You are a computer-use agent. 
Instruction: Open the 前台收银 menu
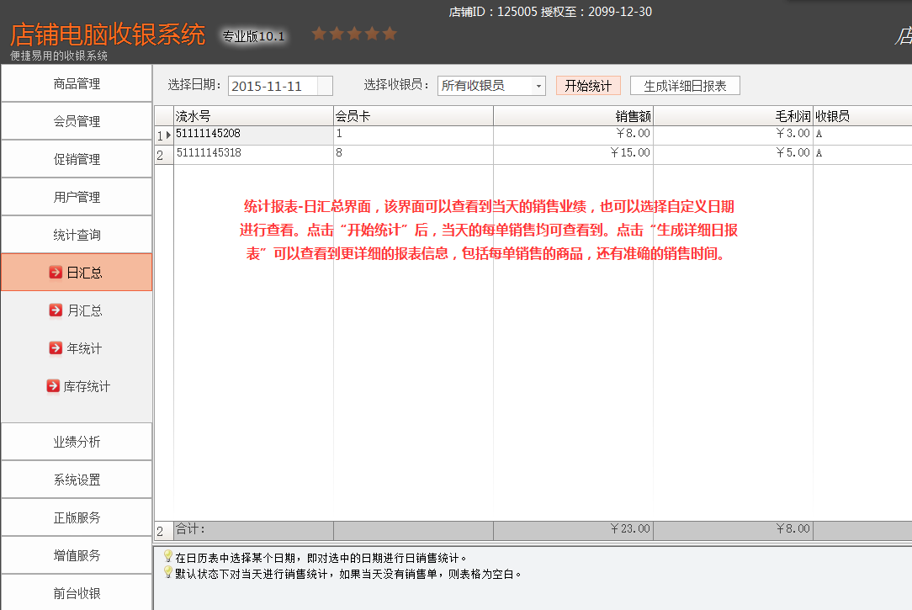click(77, 592)
